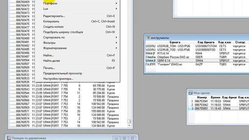Viewport: 249px width, 140px height.
Task: Click the Время column header in Мои сделки
Action: [216, 97]
